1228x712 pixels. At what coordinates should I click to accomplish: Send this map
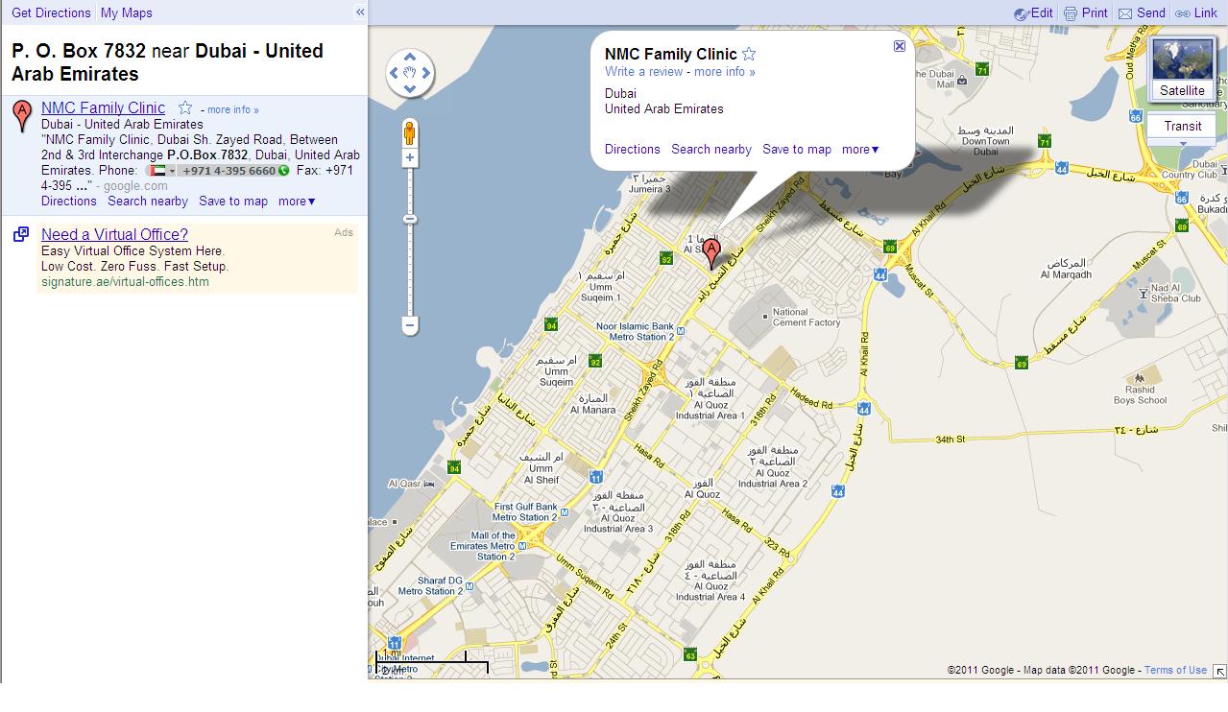(1142, 13)
